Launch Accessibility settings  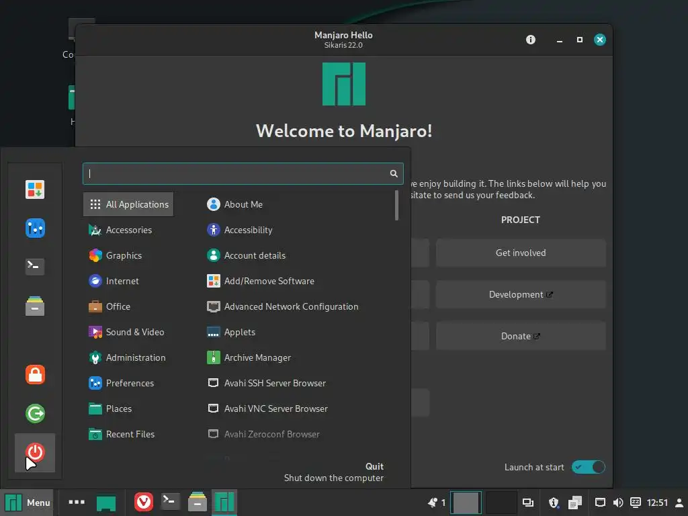240,230
